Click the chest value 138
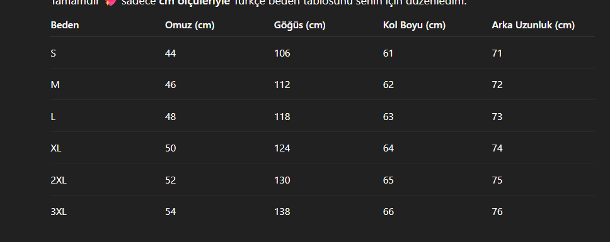The image size is (610, 242). tap(282, 212)
